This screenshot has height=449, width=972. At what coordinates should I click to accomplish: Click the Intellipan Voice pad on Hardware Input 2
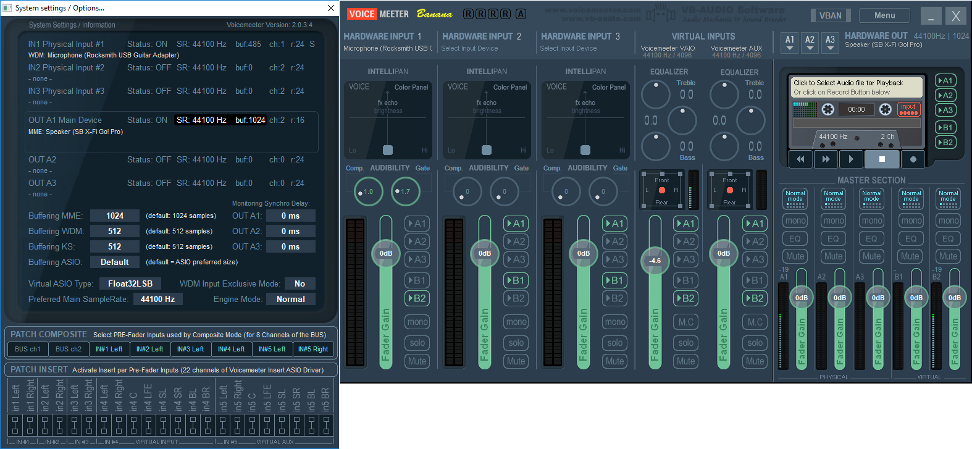487,119
